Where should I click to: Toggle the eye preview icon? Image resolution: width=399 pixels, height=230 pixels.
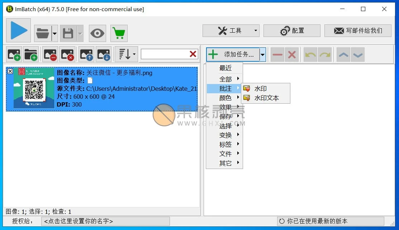pos(98,33)
